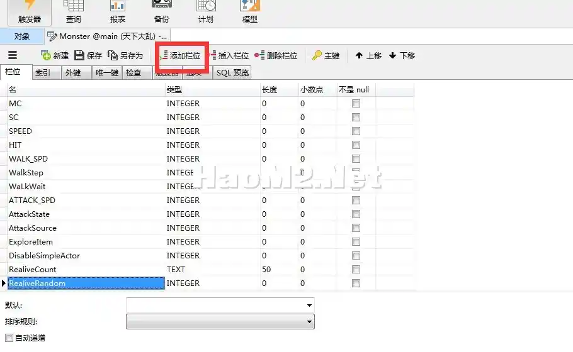Click 插入栏位 (Insert Field) button
Viewport: 573px width, 352px height.
(x=230, y=55)
